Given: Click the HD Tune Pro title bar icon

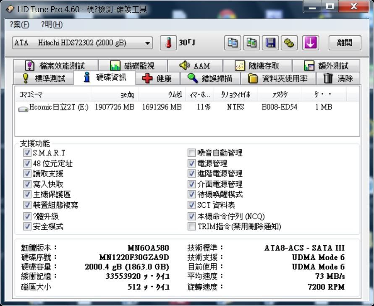Looking at the screenshot, I should (x=10, y=9).
